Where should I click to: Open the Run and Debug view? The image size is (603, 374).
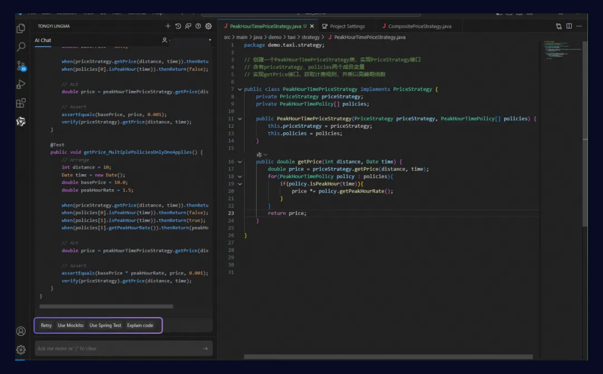tap(21, 84)
